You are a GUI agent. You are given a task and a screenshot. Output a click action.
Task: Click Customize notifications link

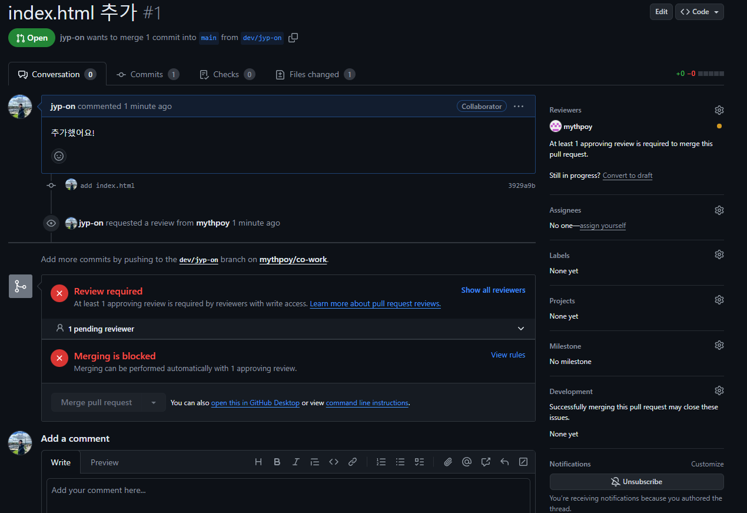pyautogui.click(x=707, y=464)
